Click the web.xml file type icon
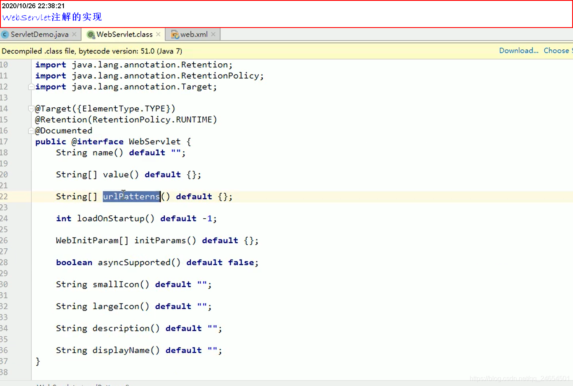 pyautogui.click(x=175, y=35)
